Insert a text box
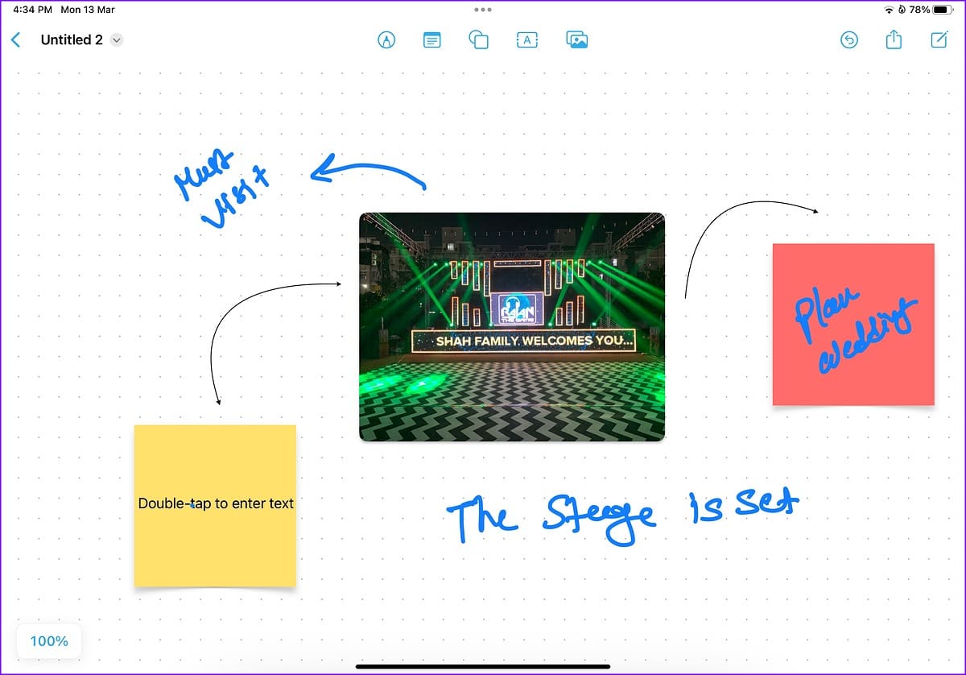The image size is (966, 675). pyautogui.click(x=527, y=39)
